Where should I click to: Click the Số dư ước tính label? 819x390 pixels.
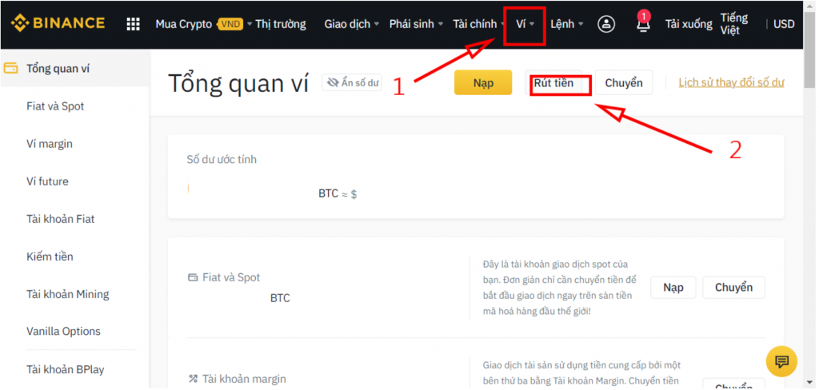point(222,159)
